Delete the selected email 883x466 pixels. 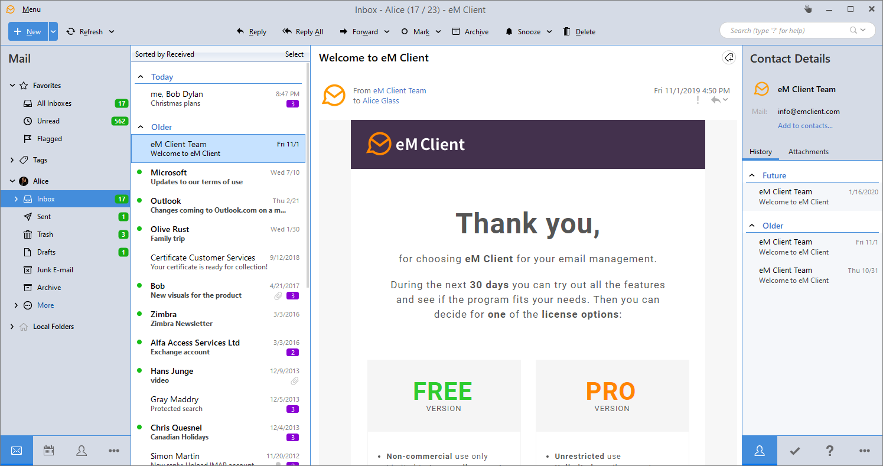579,32
